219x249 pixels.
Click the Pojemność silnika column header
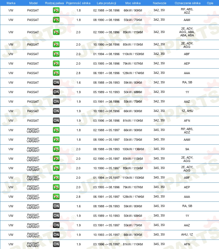pos(78,3)
